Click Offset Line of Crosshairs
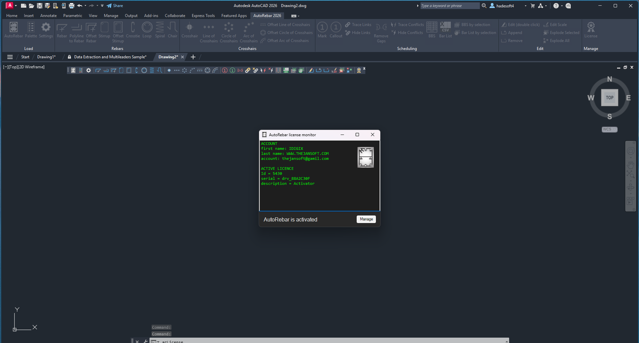The width and height of the screenshot is (639, 343). (285, 25)
